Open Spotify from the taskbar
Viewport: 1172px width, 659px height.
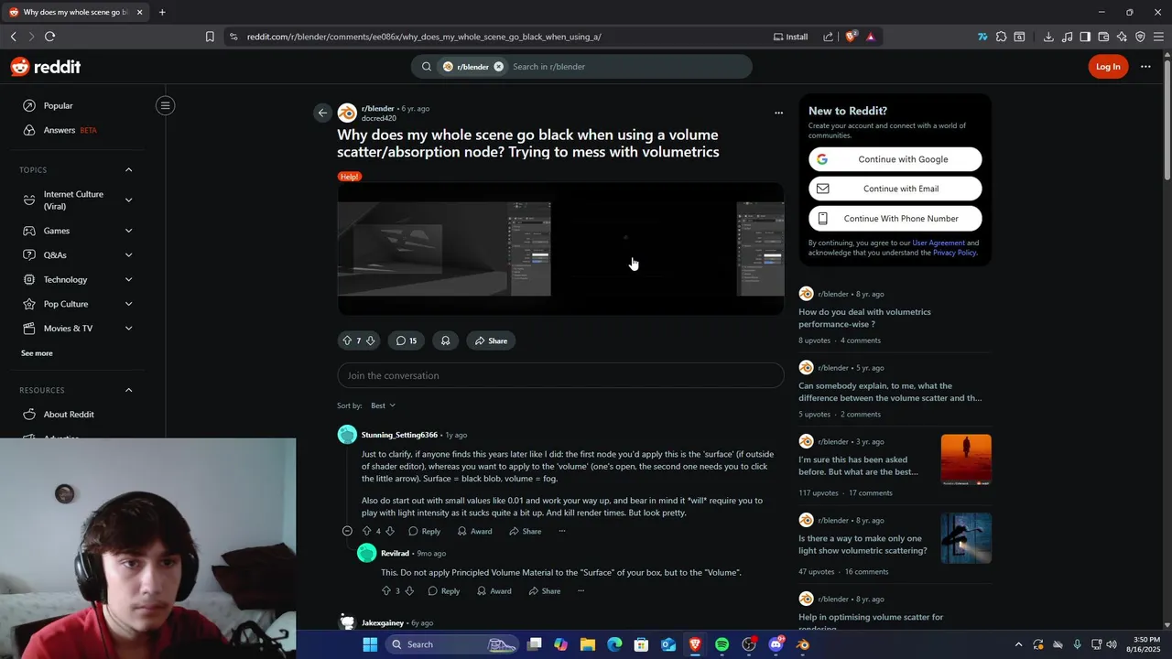pyautogui.click(x=722, y=644)
